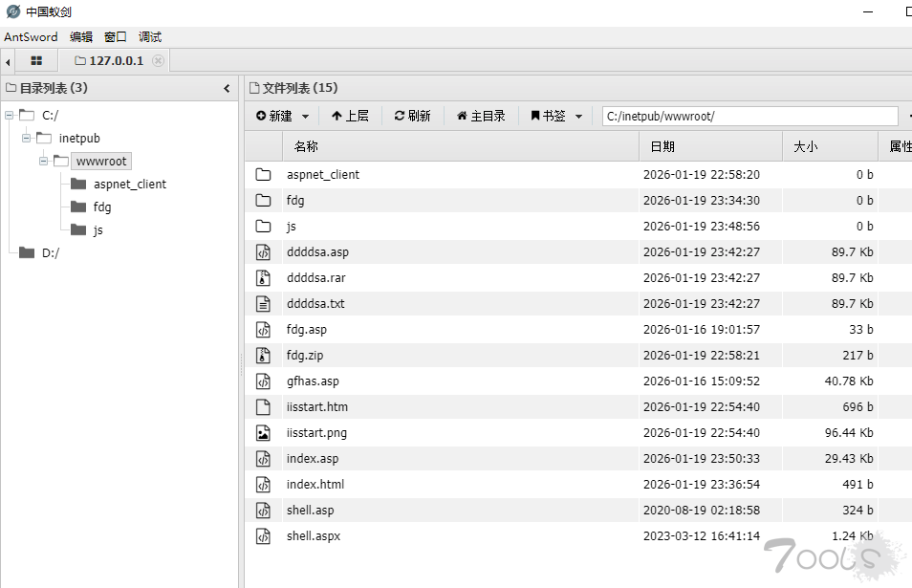This screenshot has height=588, width=912.
Task: Open the 调试 menu
Action: pos(150,37)
